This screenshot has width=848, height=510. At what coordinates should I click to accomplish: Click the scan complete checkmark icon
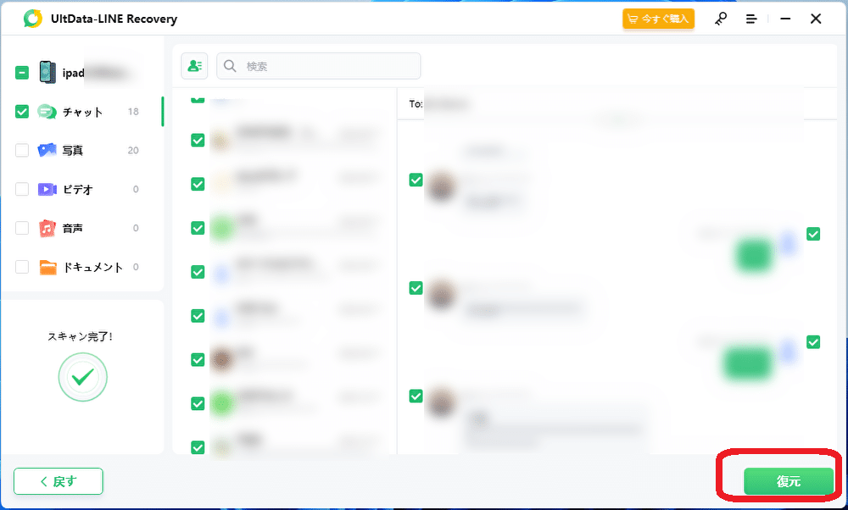pos(83,376)
